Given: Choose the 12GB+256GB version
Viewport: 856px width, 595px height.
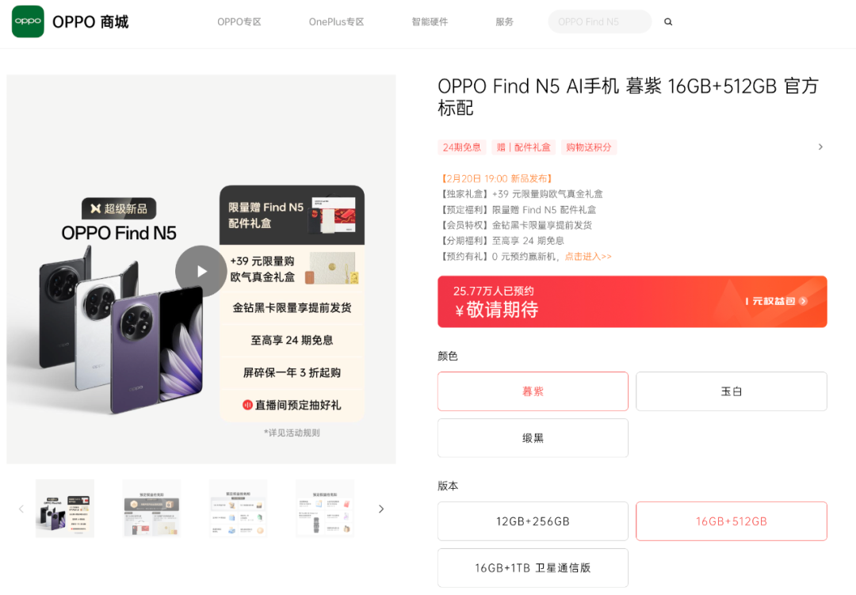Looking at the screenshot, I should pos(533,521).
